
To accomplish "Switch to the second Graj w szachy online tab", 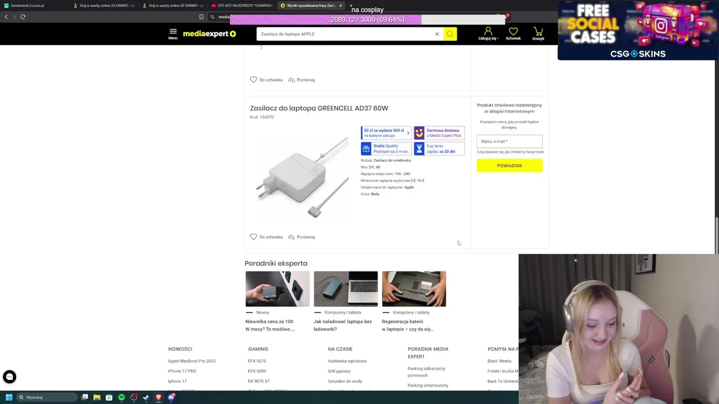I will pyautogui.click(x=173, y=6).
